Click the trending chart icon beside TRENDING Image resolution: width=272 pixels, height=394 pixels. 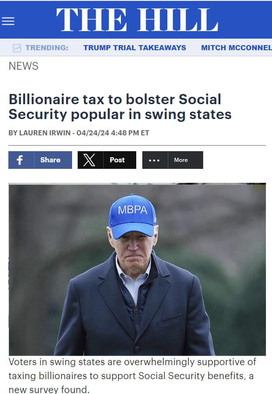pos(16,47)
